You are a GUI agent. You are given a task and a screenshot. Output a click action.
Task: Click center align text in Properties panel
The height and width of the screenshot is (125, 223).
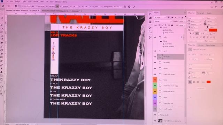(x=194, y=82)
